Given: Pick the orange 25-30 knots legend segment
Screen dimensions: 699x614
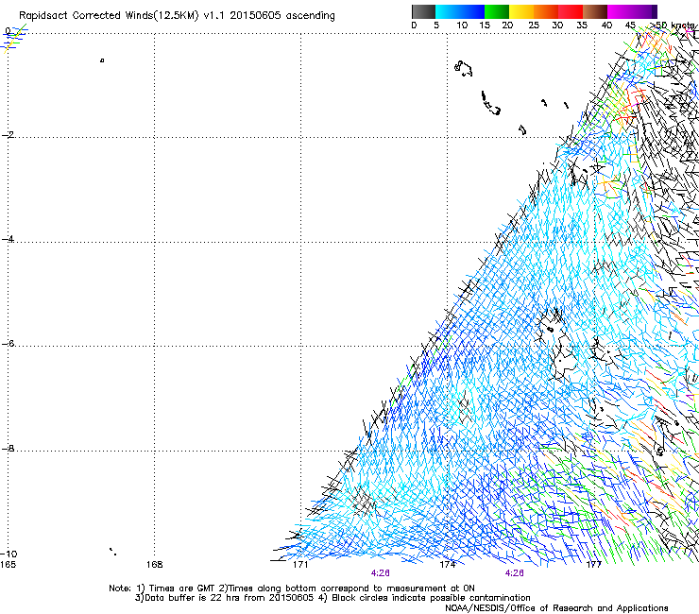Looking at the screenshot, I should click(x=546, y=11).
